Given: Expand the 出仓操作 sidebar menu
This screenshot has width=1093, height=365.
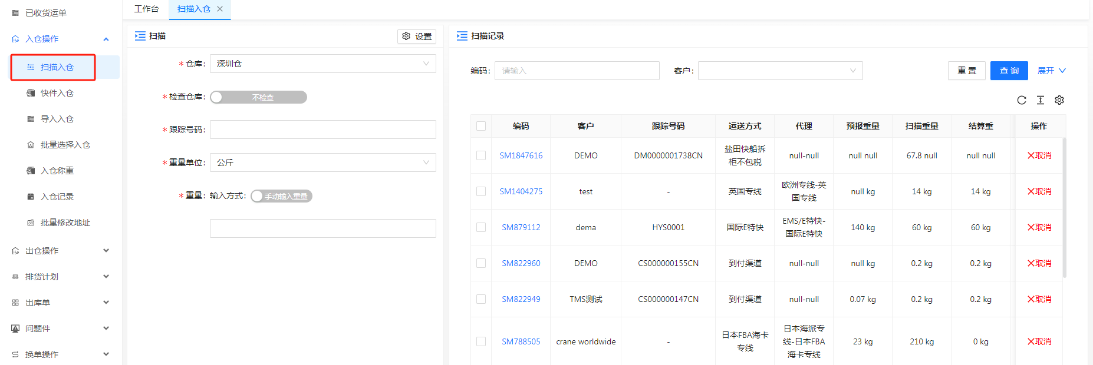Looking at the screenshot, I should point(59,251).
